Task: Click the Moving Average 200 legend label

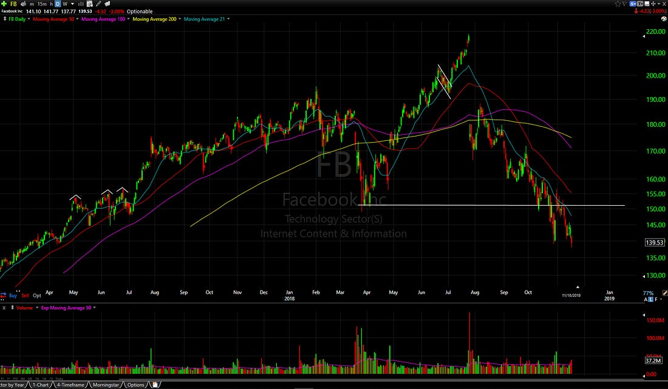Action: (154, 19)
